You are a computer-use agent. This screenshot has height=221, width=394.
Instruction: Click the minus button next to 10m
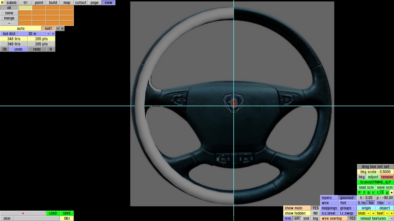tap(389, 203)
